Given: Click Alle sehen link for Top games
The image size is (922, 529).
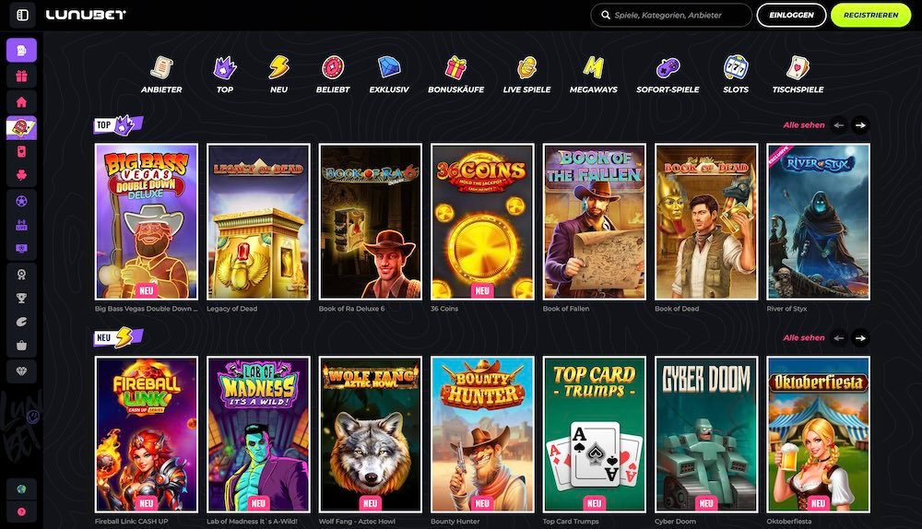Looking at the screenshot, I should pyautogui.click(x=803, y=125).
